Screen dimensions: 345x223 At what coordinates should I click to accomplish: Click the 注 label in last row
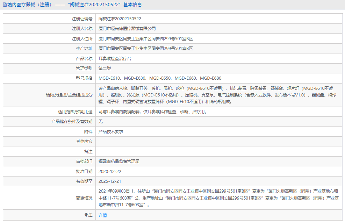point(90,215)
